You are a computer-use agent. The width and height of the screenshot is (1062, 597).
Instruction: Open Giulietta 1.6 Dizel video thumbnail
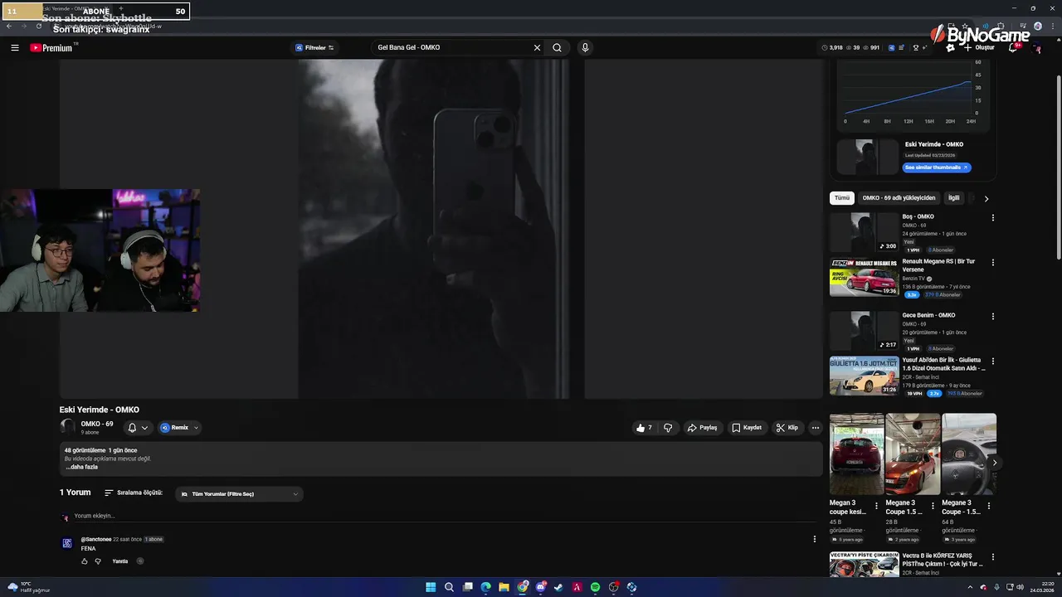click(x=864, y=376)
